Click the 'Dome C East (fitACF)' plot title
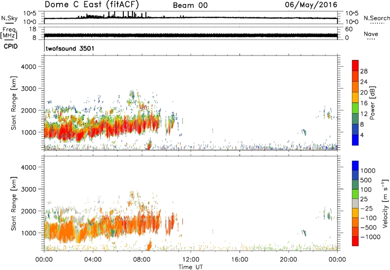The width and height of the screenshot is (390, 270). click(92, 4)
